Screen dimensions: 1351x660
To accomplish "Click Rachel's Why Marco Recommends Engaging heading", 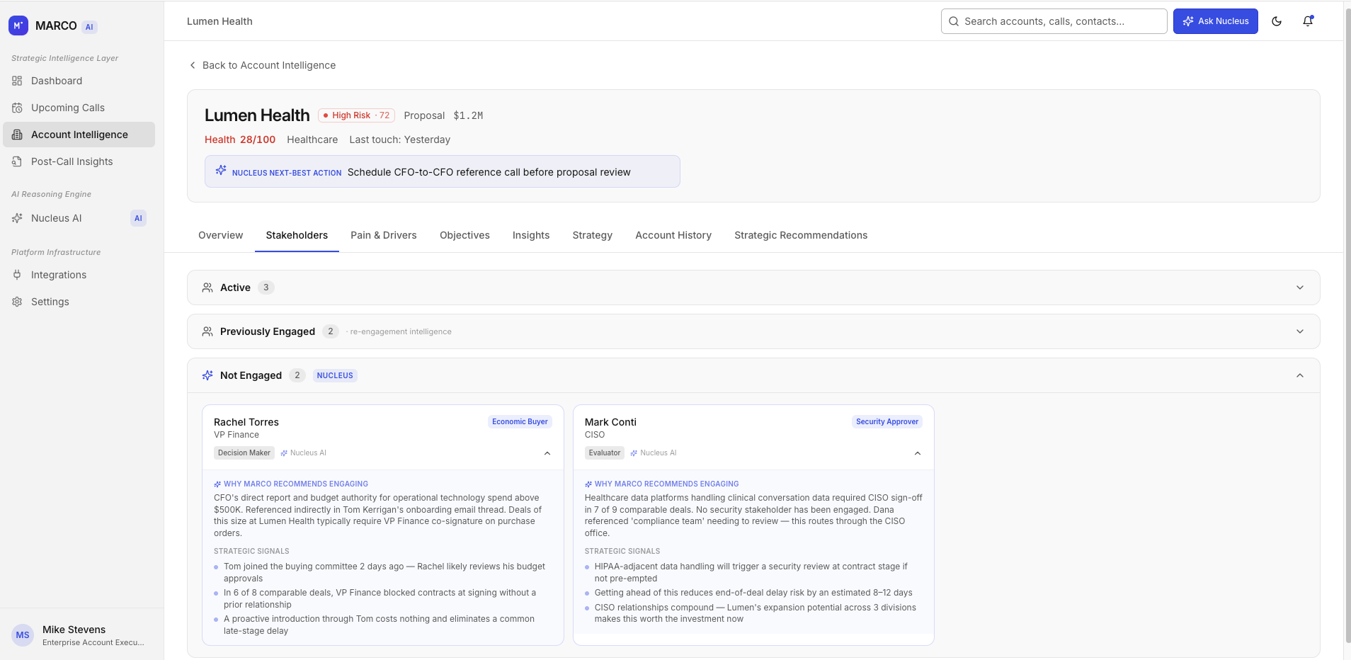I will [x=291, y=484].
